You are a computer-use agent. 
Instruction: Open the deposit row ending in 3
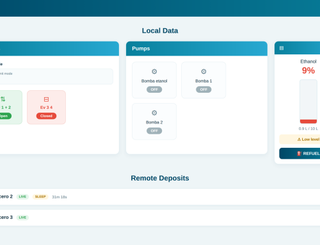pyautogui.click(x=160, y=217)
